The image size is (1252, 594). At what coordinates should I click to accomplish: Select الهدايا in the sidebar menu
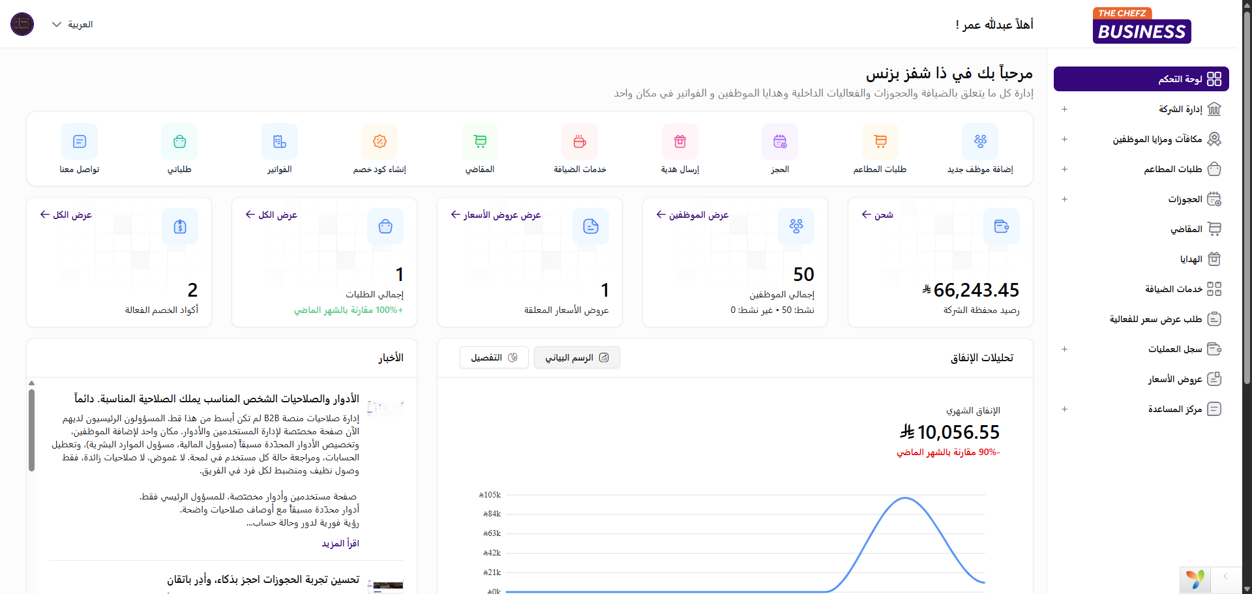pyautogui.click(x=1141, y=259)
